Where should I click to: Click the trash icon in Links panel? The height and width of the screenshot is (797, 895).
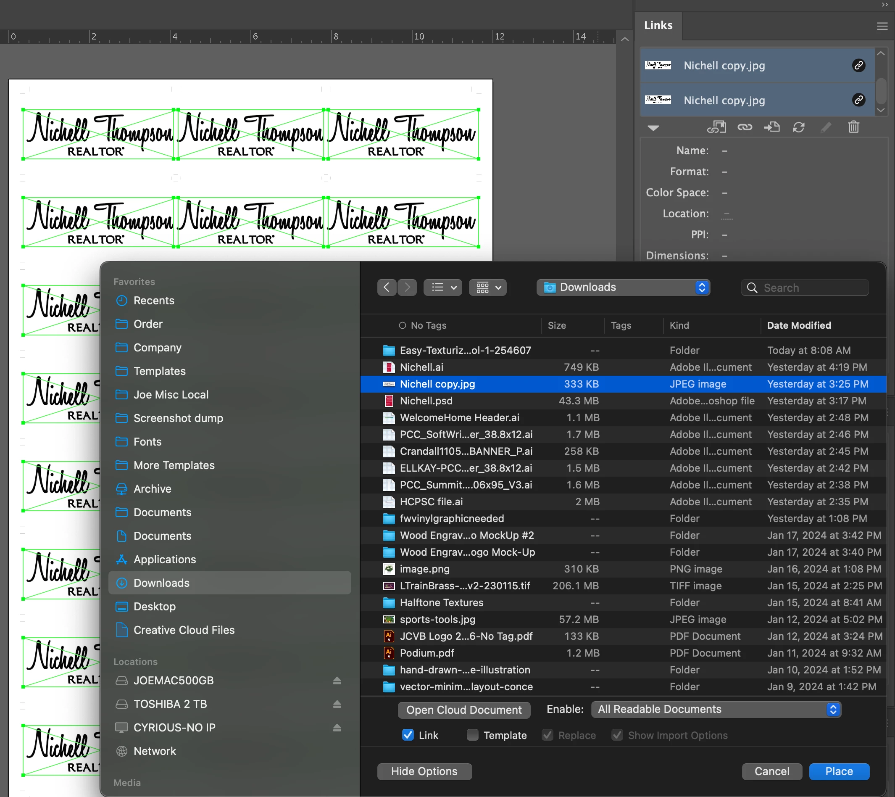(853, 127)
